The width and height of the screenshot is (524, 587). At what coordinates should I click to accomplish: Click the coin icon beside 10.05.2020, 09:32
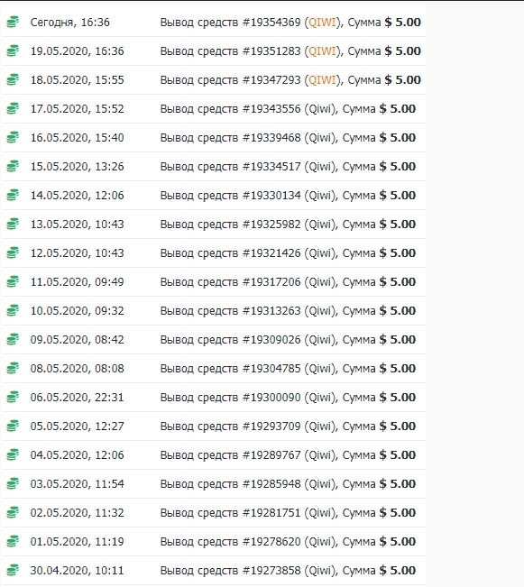point(13,310)
